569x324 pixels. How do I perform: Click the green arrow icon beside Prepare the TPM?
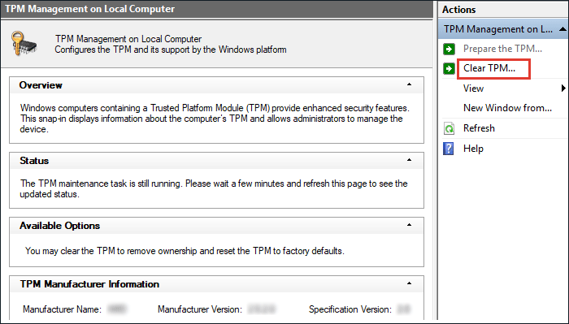coord(449,49)
